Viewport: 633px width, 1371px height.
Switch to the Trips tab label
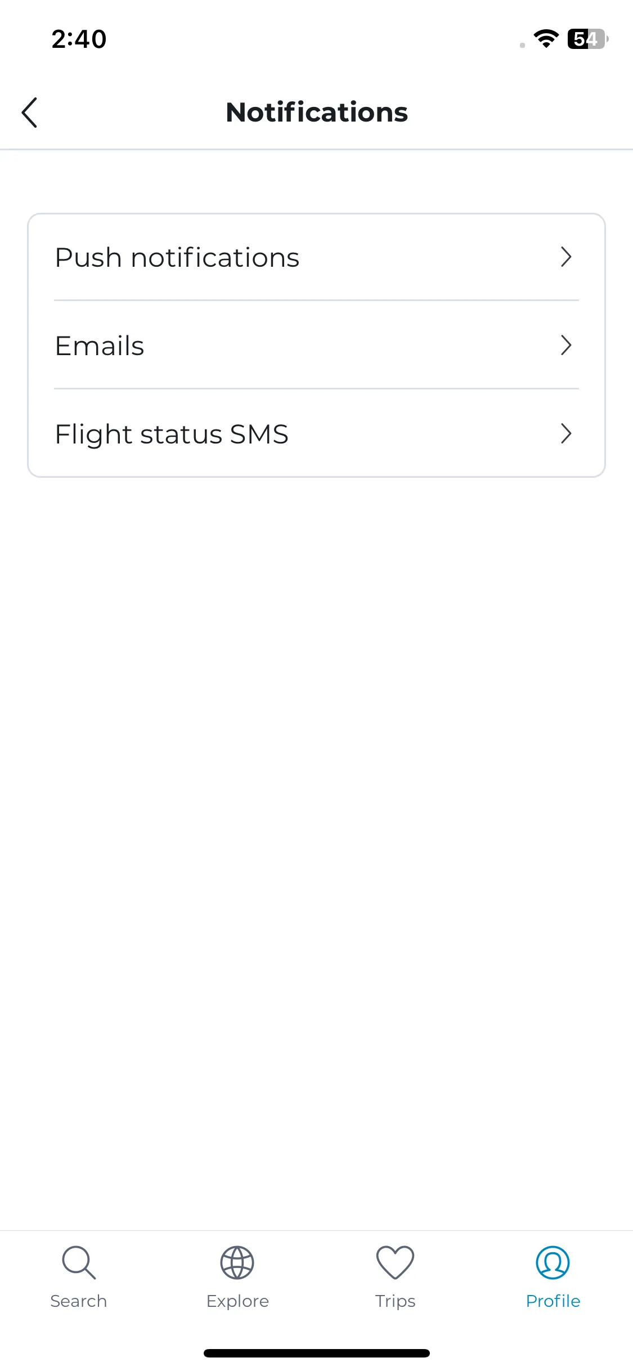coord(395,1301)
